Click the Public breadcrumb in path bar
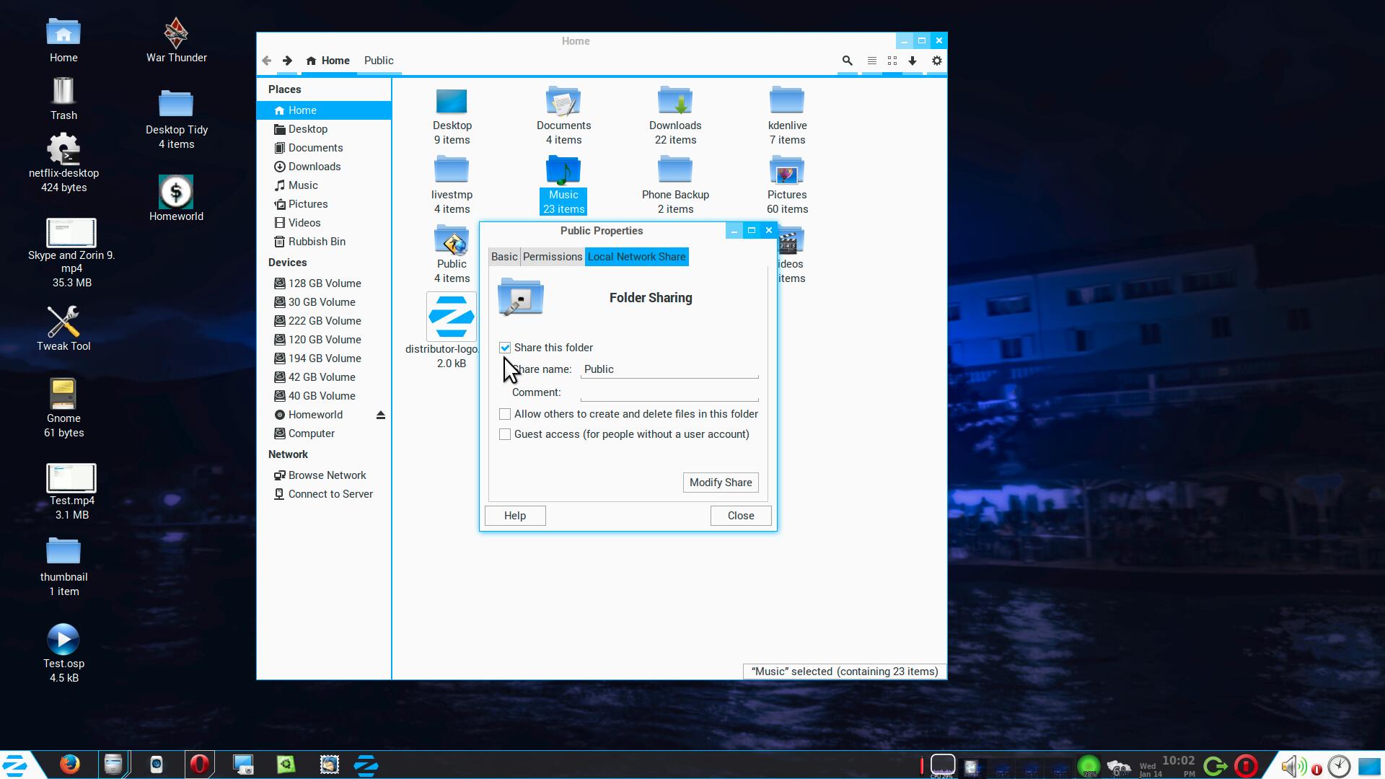1385x779 pixels. pyautogui.click(x=379, y=61)
